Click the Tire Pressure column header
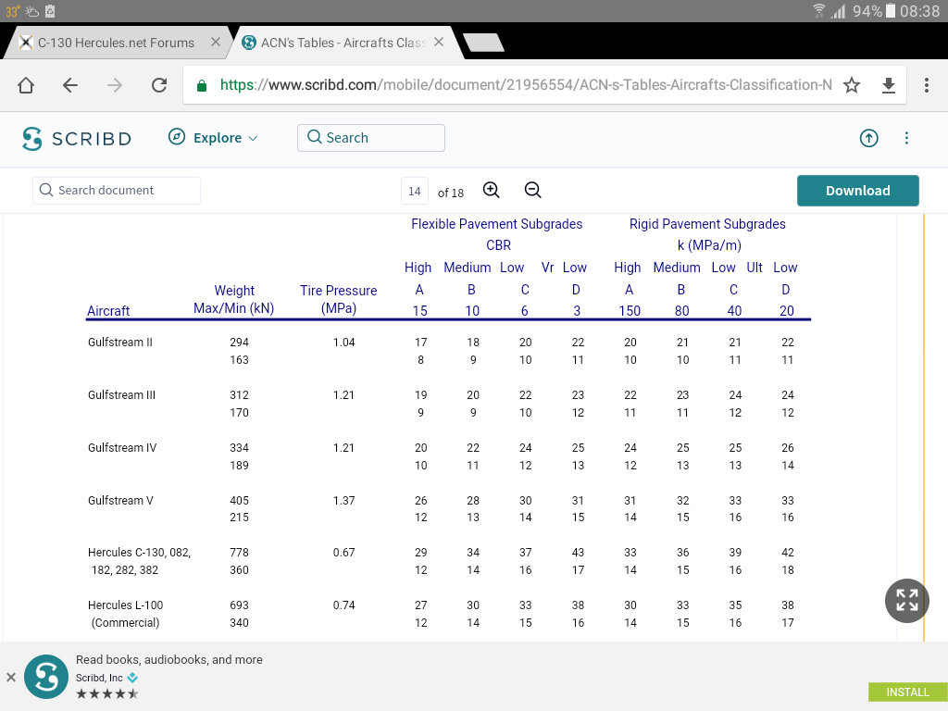Viewport: 948px width, 711px height. pos(339,299)
